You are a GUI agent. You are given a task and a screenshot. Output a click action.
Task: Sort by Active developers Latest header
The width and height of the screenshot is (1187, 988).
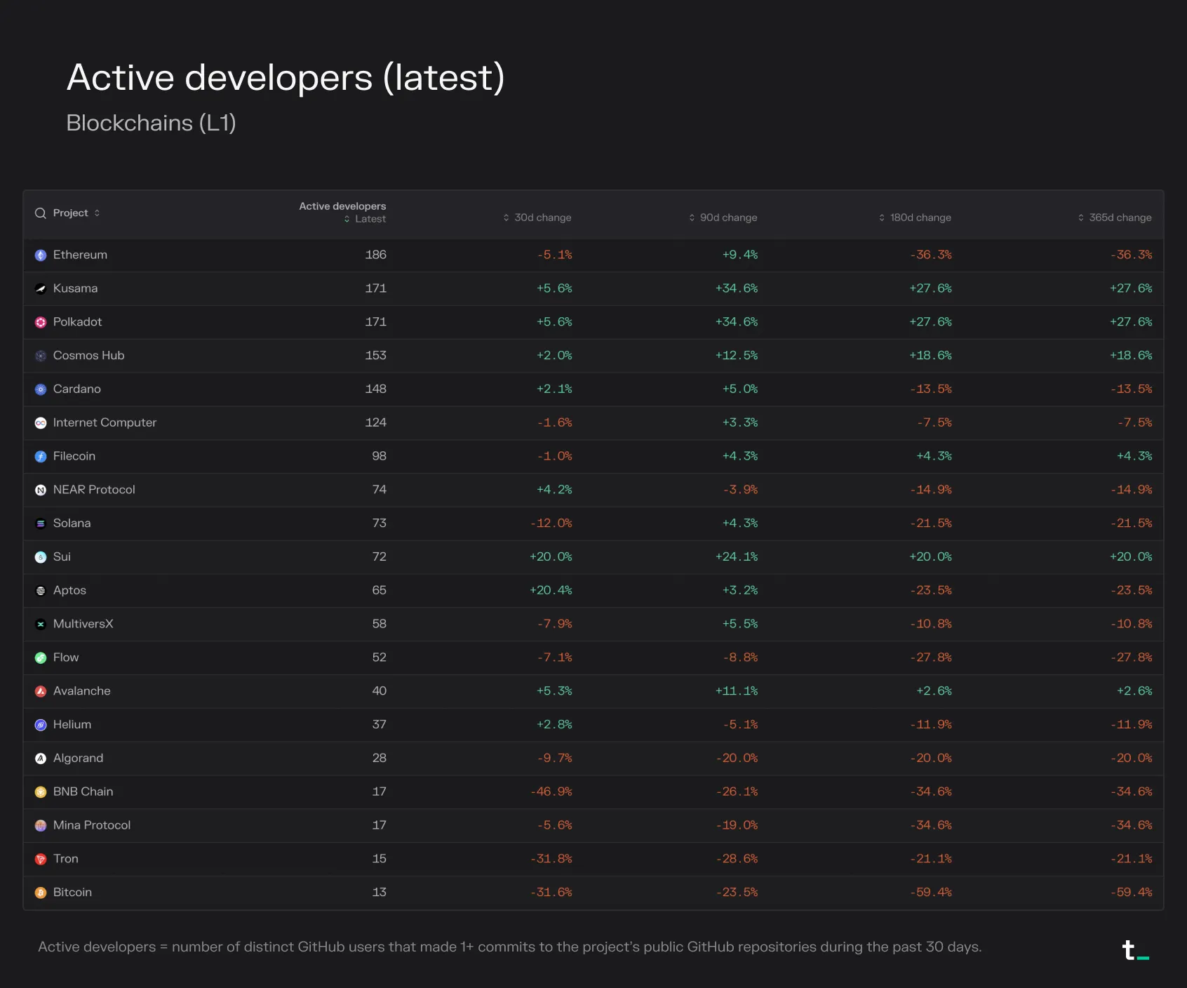(x=343, y=212)
